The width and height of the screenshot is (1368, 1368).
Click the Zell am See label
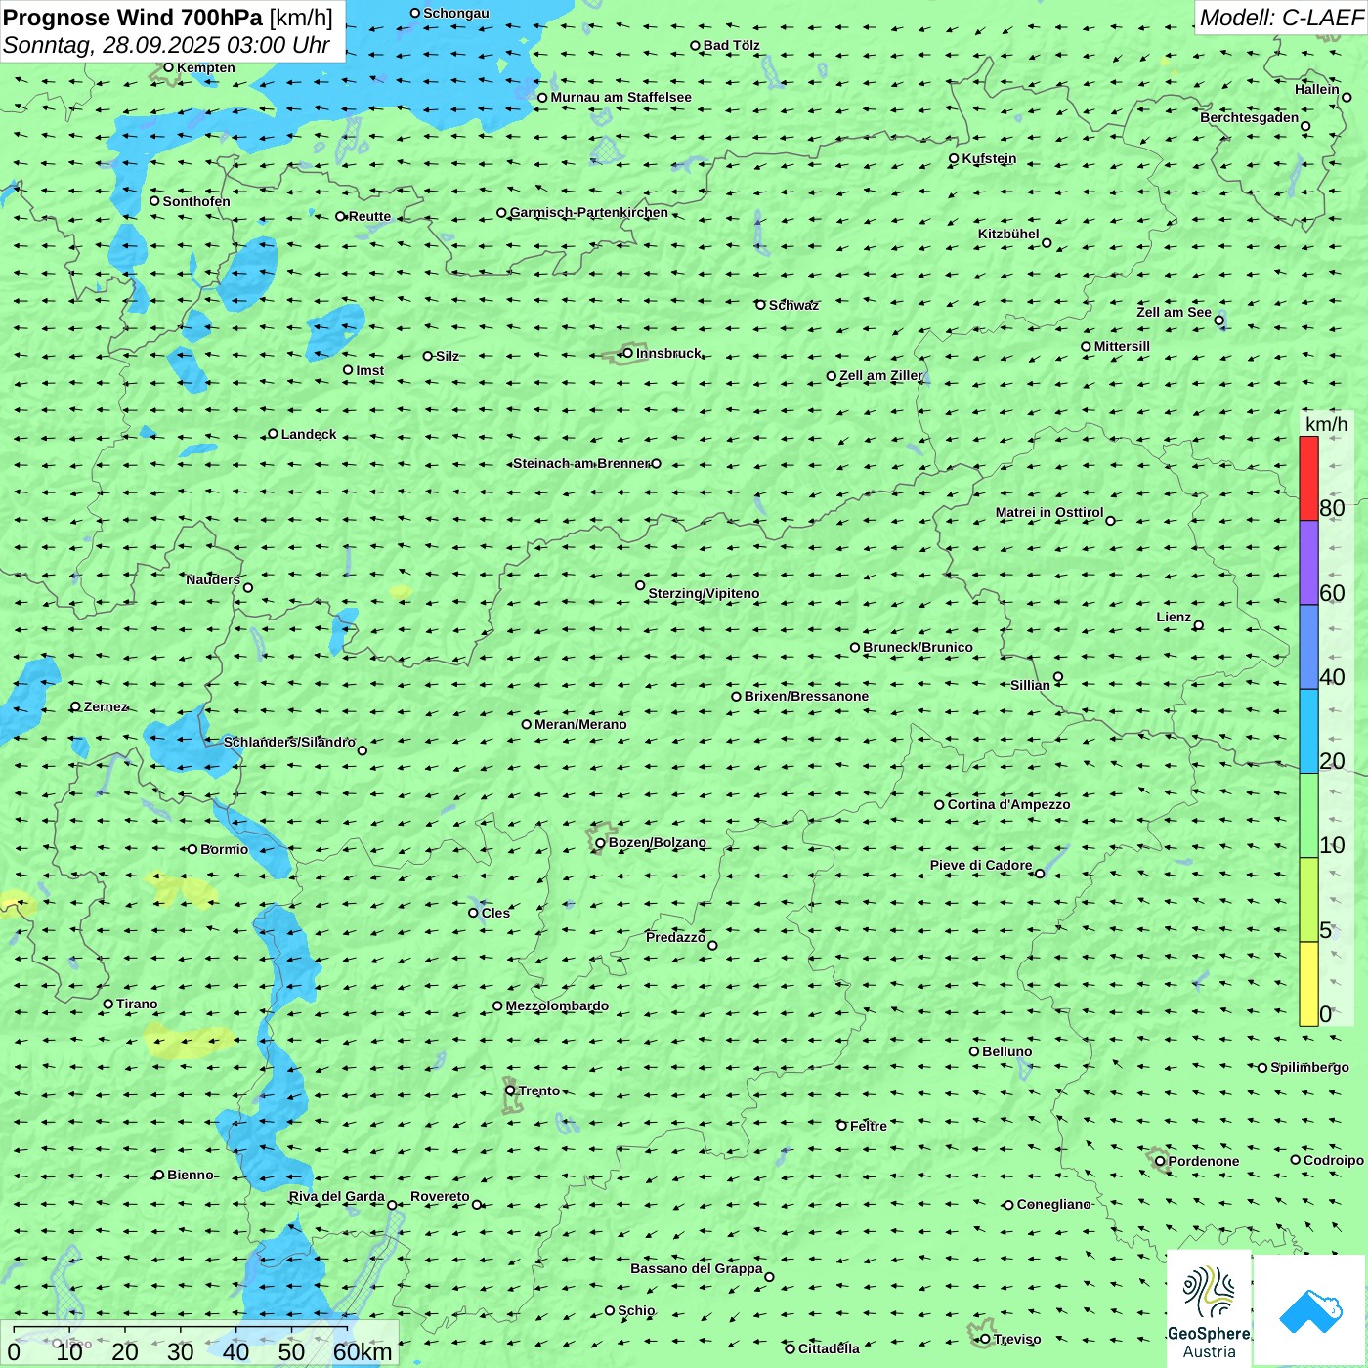pyautogui.click(x=1174, y=312)
